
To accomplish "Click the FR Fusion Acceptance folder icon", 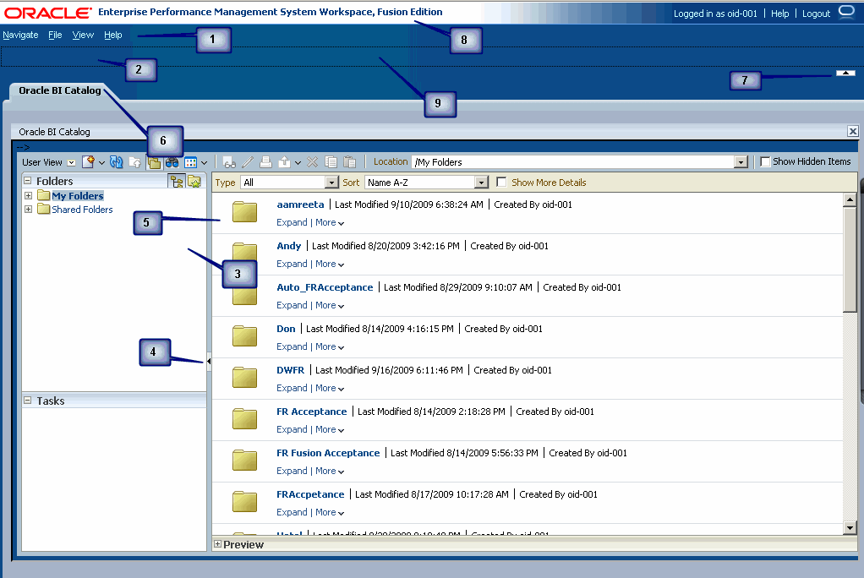I will [244, 460].
